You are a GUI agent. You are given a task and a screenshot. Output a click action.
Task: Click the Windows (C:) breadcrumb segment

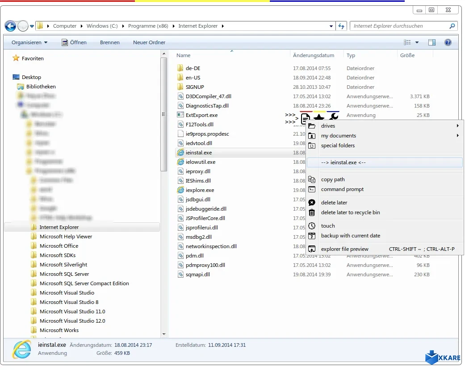tap(102, 26)
